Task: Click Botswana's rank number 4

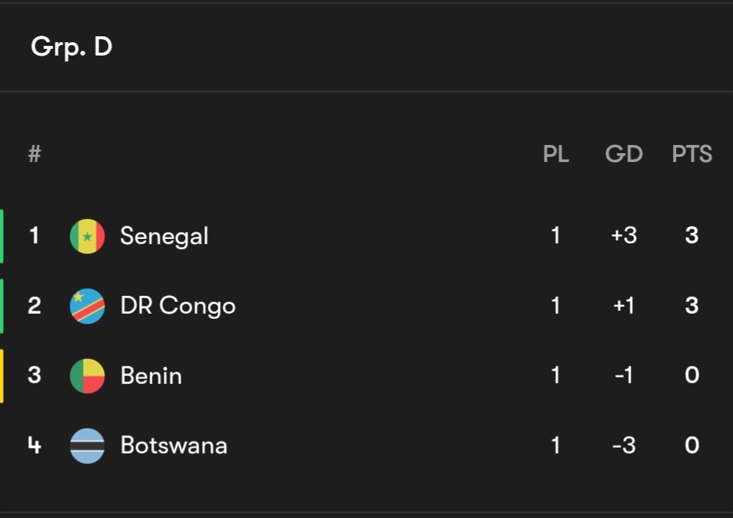Action: (34, 445)
